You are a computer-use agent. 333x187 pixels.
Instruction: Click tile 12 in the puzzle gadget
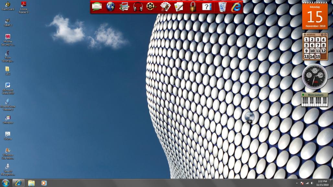[x=323, y=51]
